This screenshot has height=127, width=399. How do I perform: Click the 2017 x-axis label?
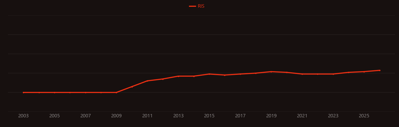pos(240,116)
